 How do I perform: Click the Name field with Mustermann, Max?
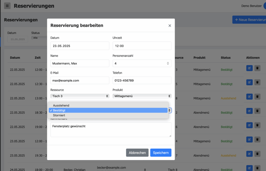coord(80,63)
